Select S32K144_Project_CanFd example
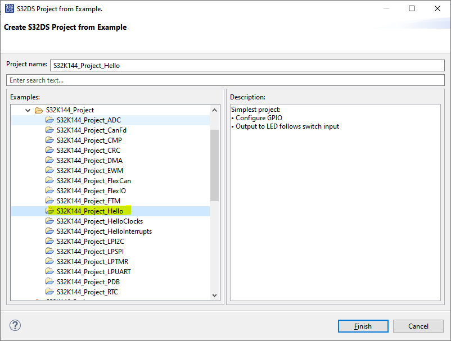Screen dimensions: 451x341 click(92, 130)
